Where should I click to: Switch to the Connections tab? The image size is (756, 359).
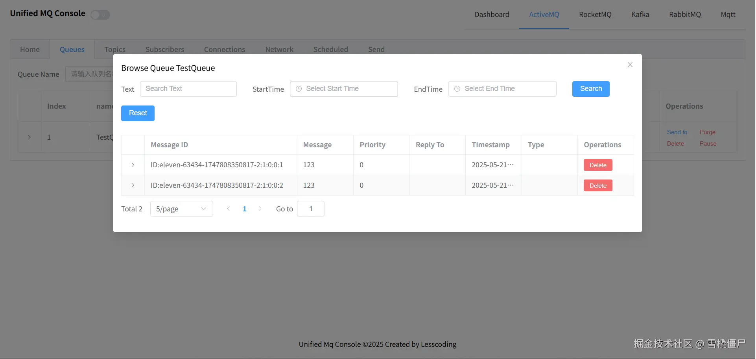(x=225, y=50)
